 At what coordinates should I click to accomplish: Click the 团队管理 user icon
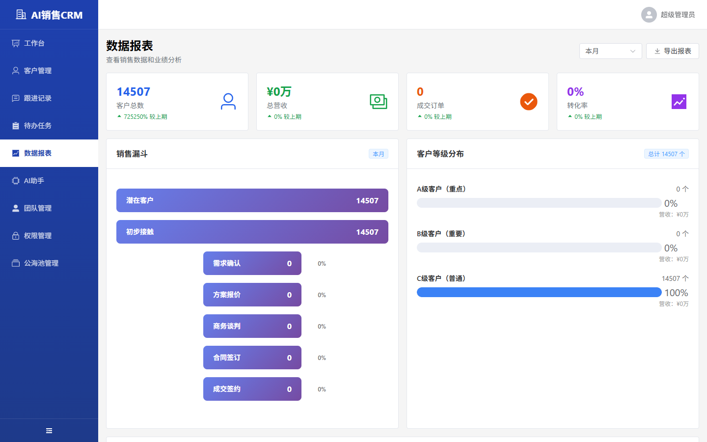point(16,208)
